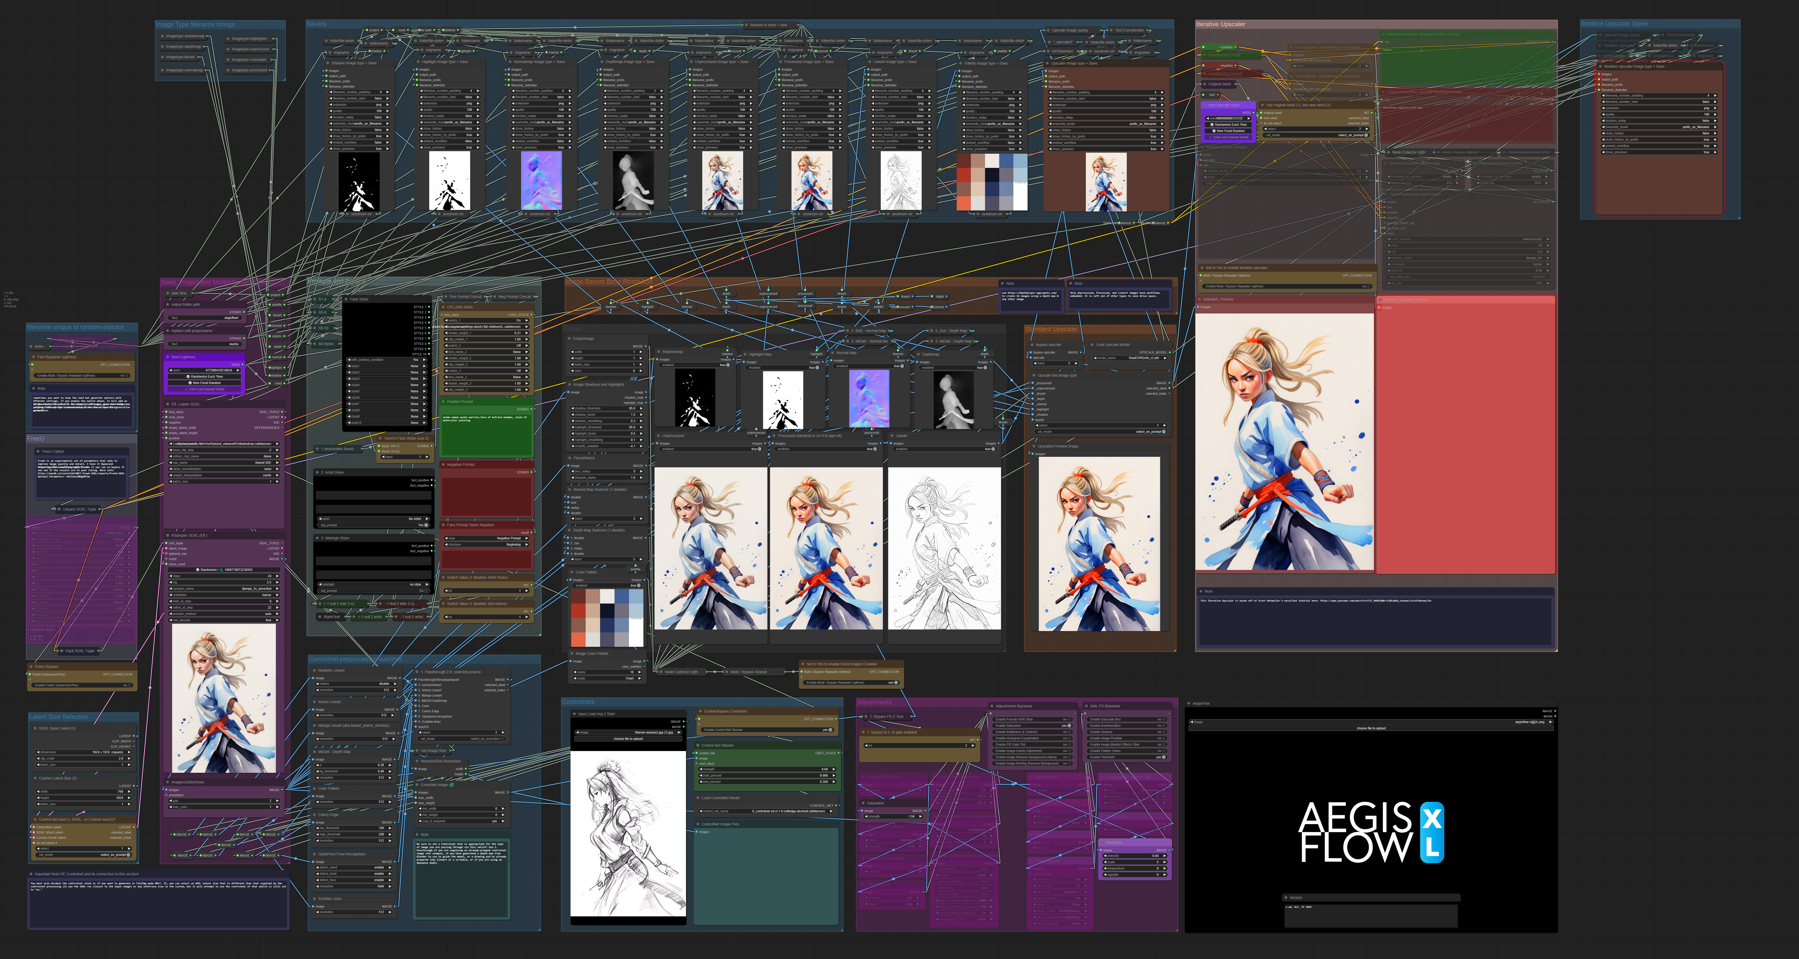Open the switch_1 dropdown in CR LoRA Stack
The height and width of the screenshot is (959, 1799).
click(x=487, y=321)
